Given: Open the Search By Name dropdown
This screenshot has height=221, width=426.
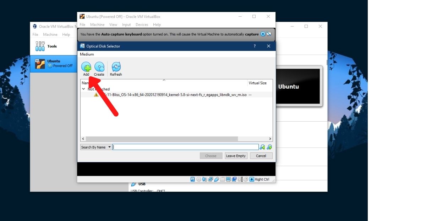Looking at the screenshot, I should pos(96,147).
